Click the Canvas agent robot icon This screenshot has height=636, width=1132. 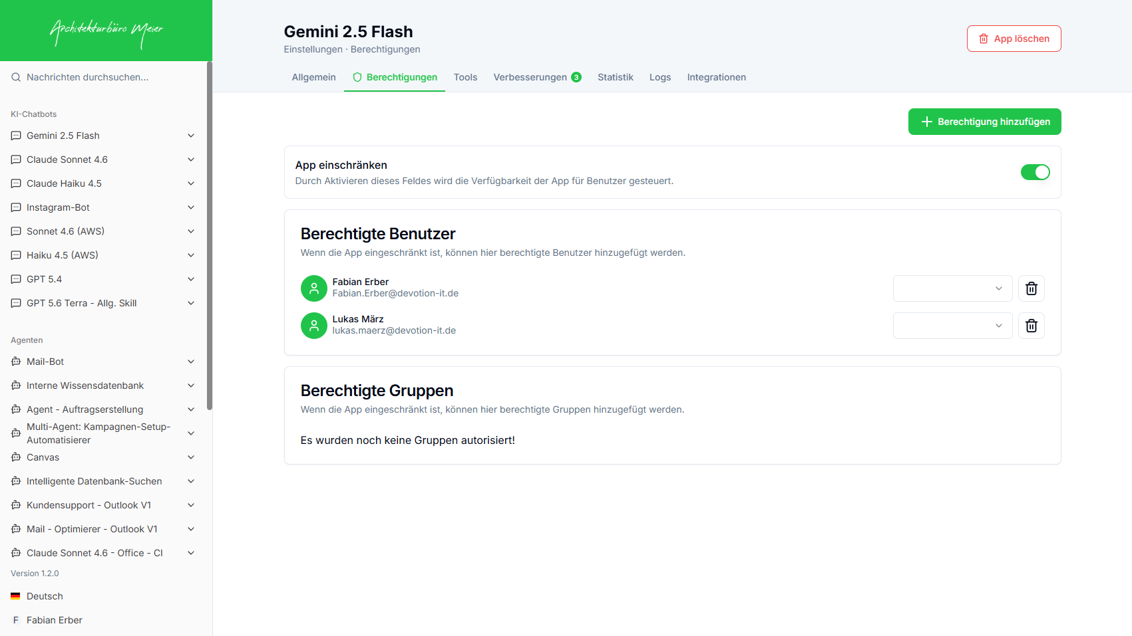click(16, 457)
